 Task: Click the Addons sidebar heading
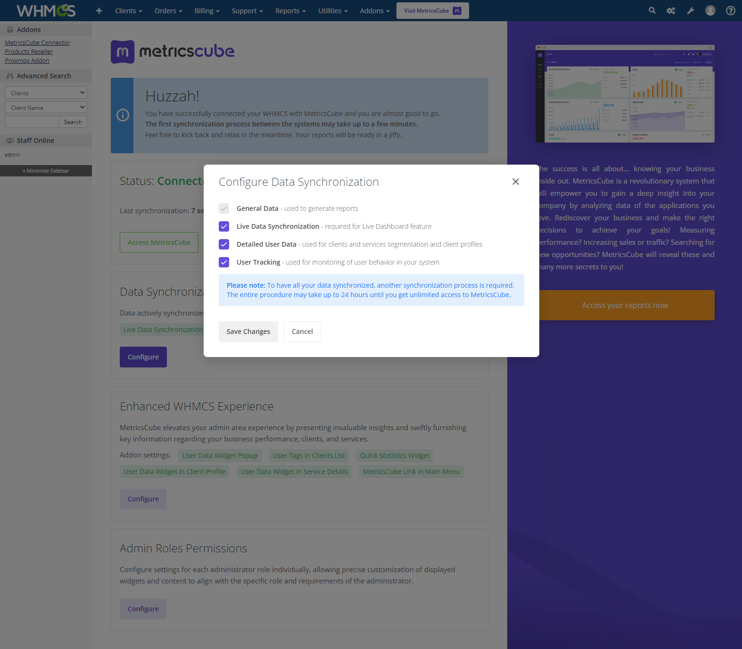point(46,30)
